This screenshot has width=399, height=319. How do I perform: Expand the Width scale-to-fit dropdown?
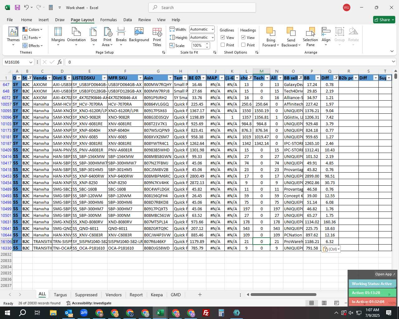(213, 29)
